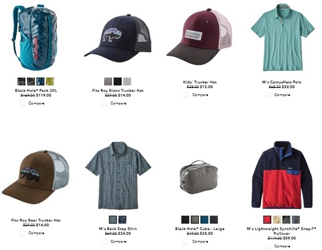
Task: Open the Black Hole Pack 30L product link
Action: click(36, 91)
